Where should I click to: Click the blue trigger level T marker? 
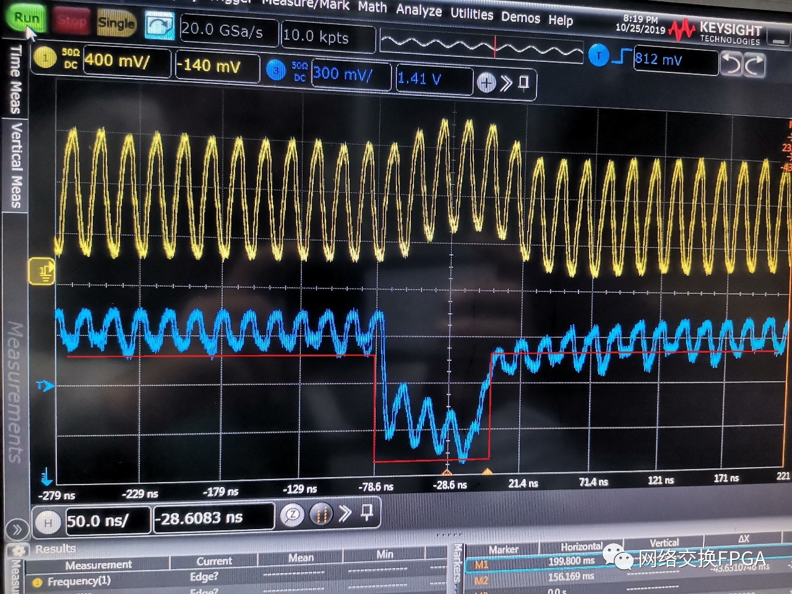coord(45,386)
